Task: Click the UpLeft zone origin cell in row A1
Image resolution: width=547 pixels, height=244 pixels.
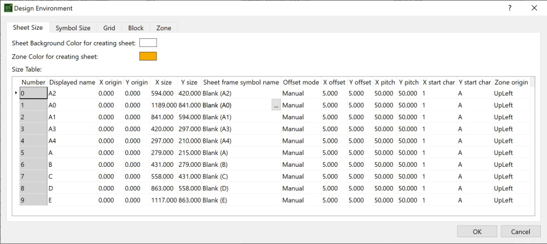Action: tap(511, 117)
